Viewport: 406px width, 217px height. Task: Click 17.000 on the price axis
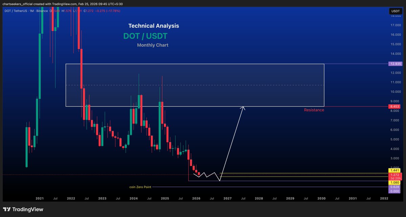[396, 25]
